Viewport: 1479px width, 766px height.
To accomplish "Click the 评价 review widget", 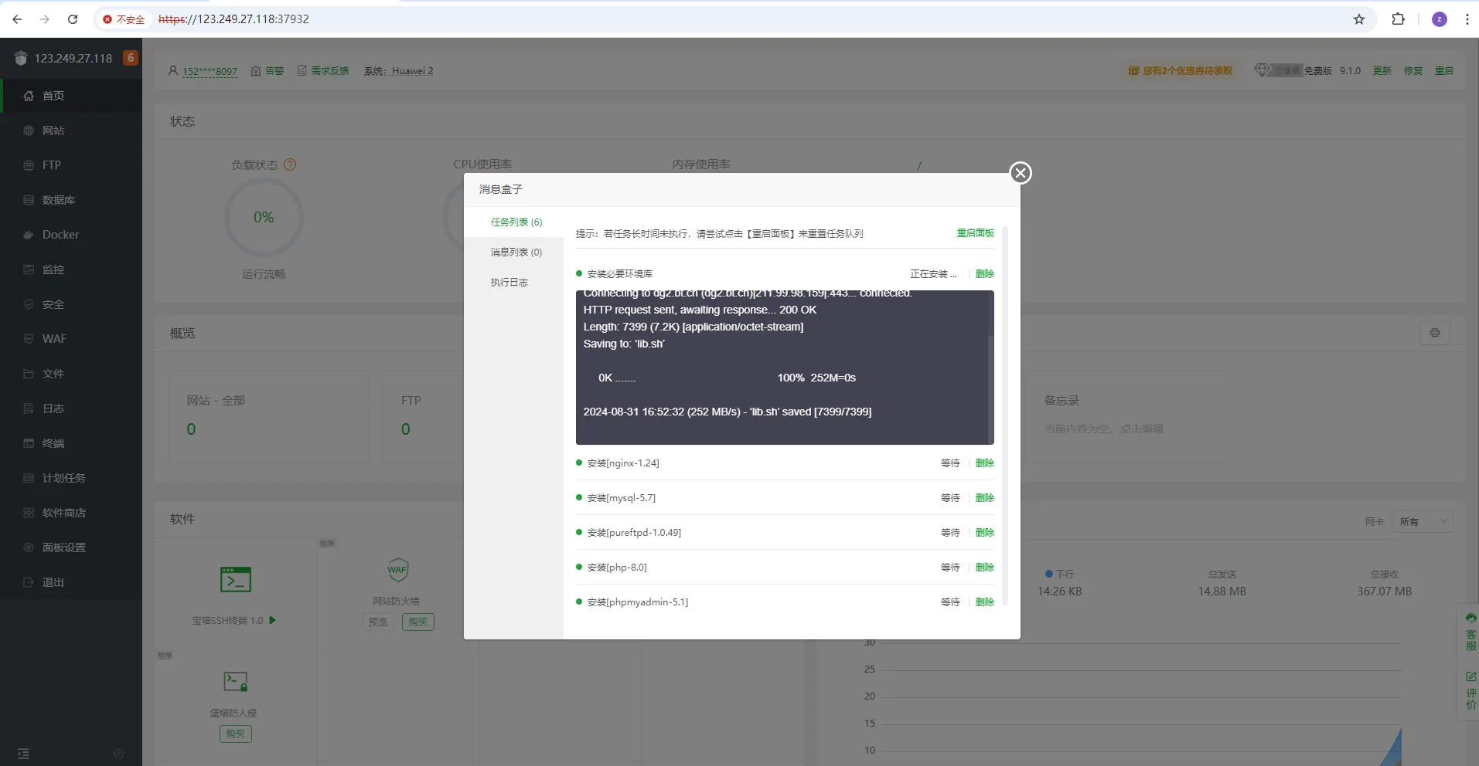I will [1470, 691].
